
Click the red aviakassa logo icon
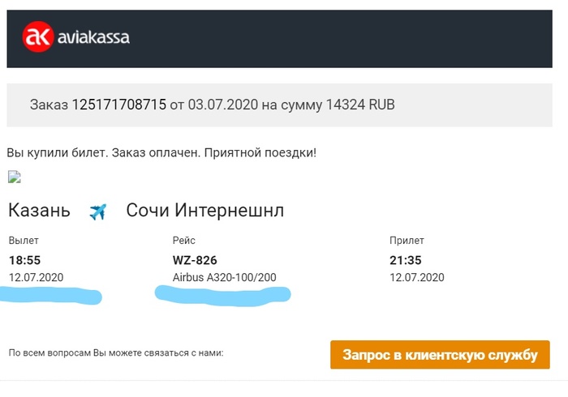coord(37,37)
